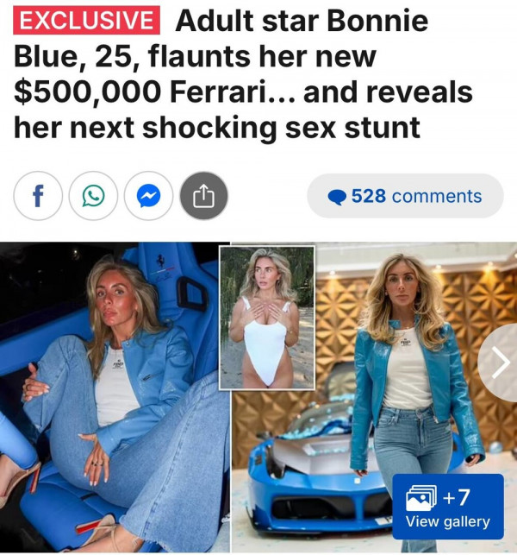Open the inset white swimsuit photo

point(267,318)
